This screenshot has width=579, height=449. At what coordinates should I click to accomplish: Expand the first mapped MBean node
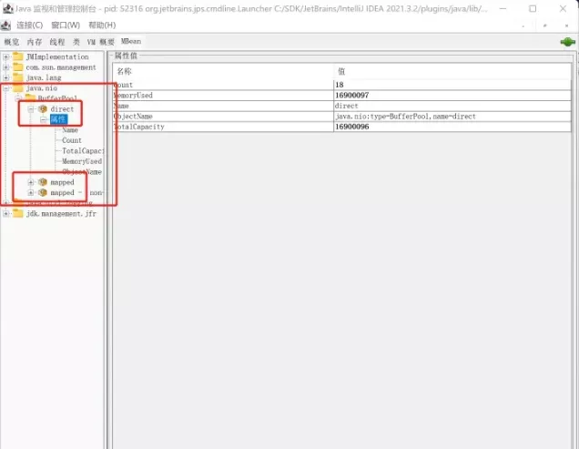pos(31,182)
